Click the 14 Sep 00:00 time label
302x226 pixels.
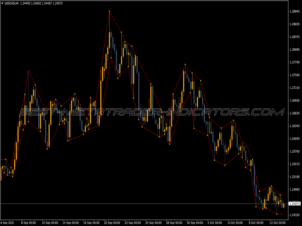tap(71, 223)
